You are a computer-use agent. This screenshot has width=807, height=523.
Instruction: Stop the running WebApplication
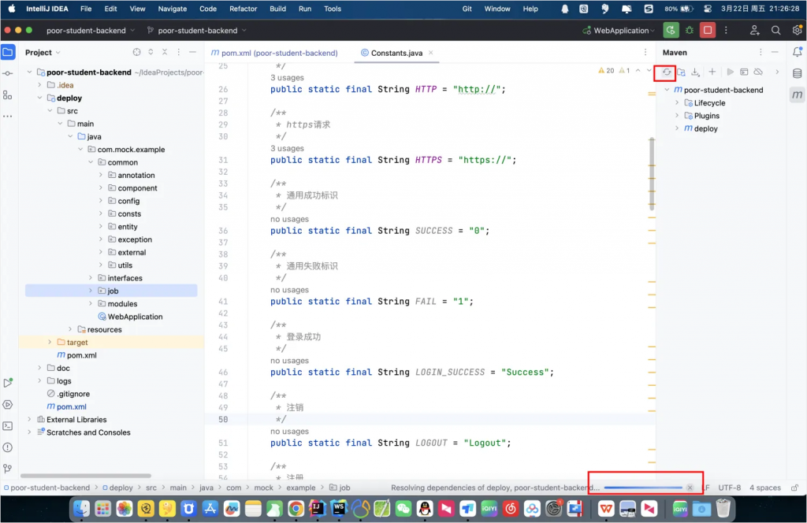pos(708,31)
